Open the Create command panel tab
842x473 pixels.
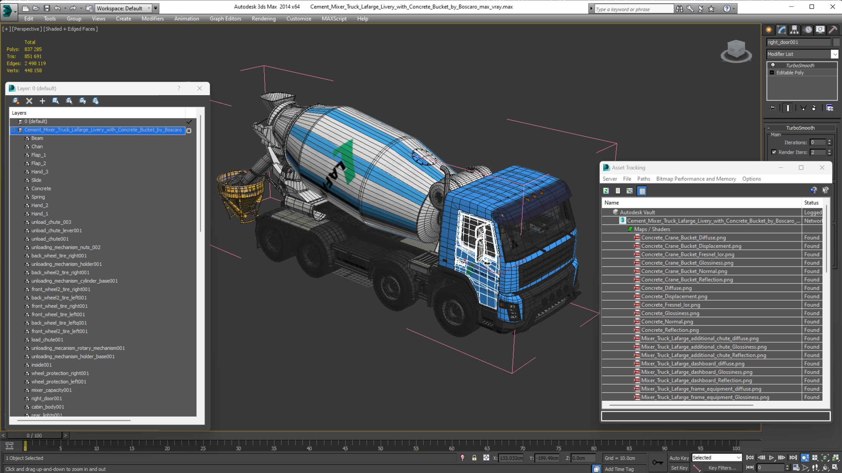(x=769, y=30)
